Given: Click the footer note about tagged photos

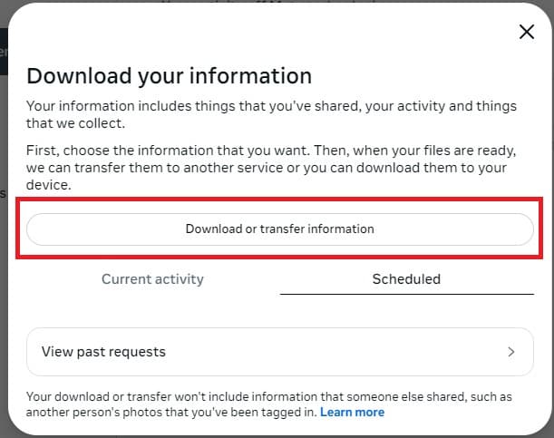Looking at the screenshot, I should (x=269, y=404).
